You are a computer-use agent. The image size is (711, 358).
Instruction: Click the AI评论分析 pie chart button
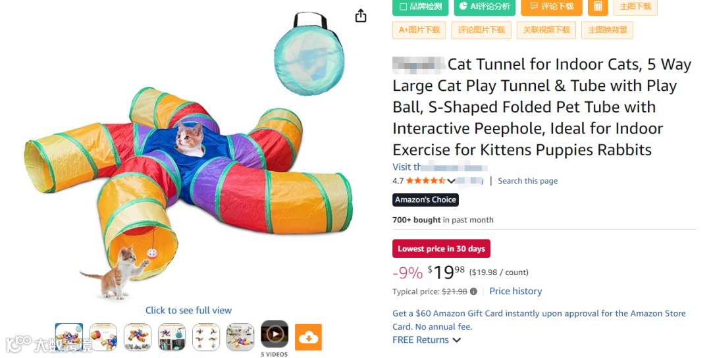pos(484,7)
